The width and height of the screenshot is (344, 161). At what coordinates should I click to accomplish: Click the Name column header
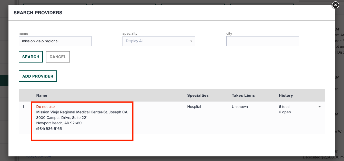[x=42, y=95]
